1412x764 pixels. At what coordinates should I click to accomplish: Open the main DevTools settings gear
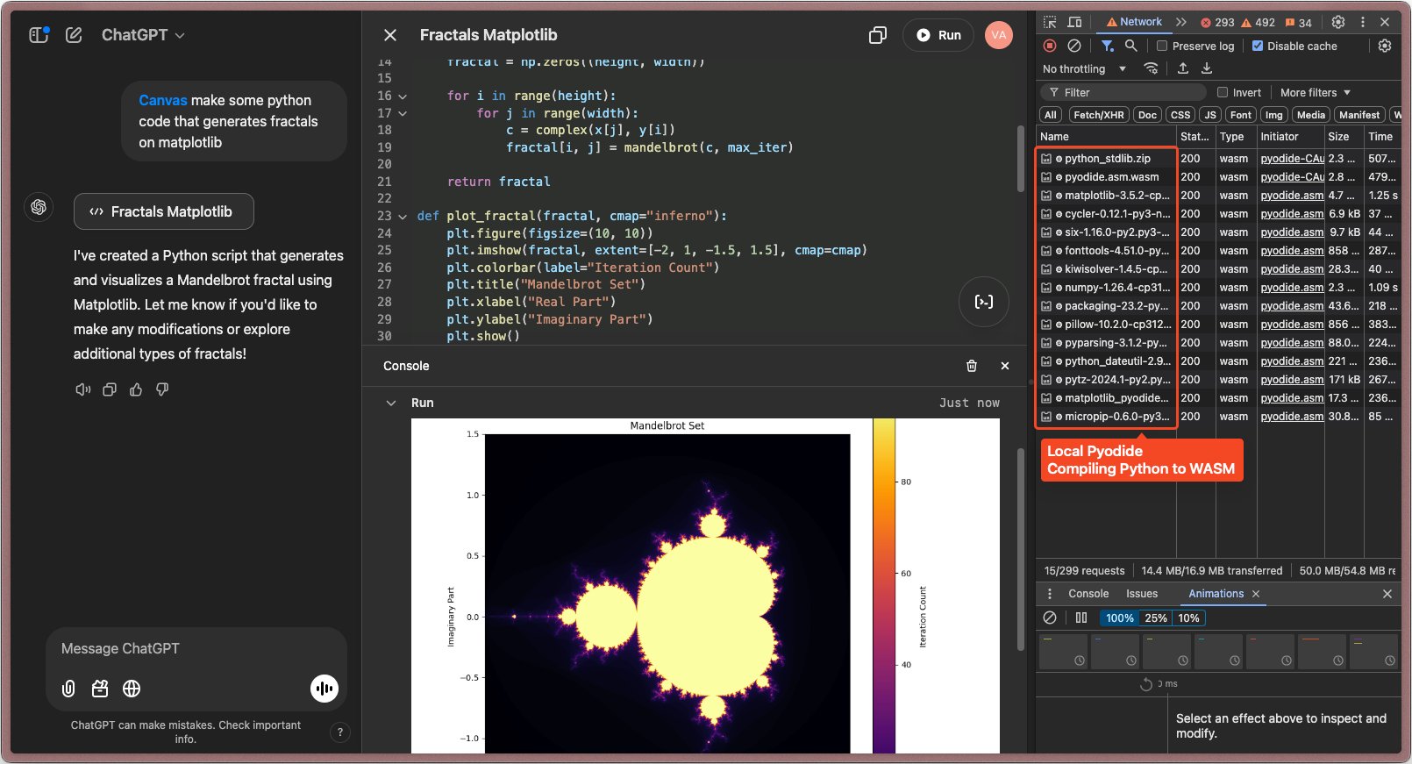click(1338, 22)
